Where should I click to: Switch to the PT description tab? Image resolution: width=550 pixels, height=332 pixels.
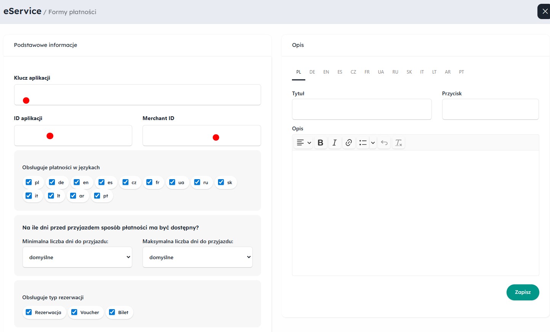coord(462,72)
